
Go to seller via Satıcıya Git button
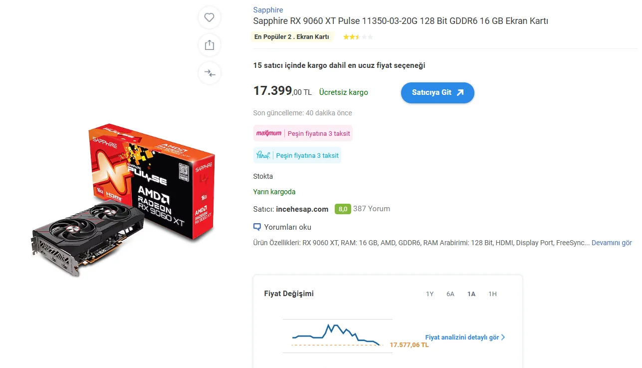tap(437, 93)
